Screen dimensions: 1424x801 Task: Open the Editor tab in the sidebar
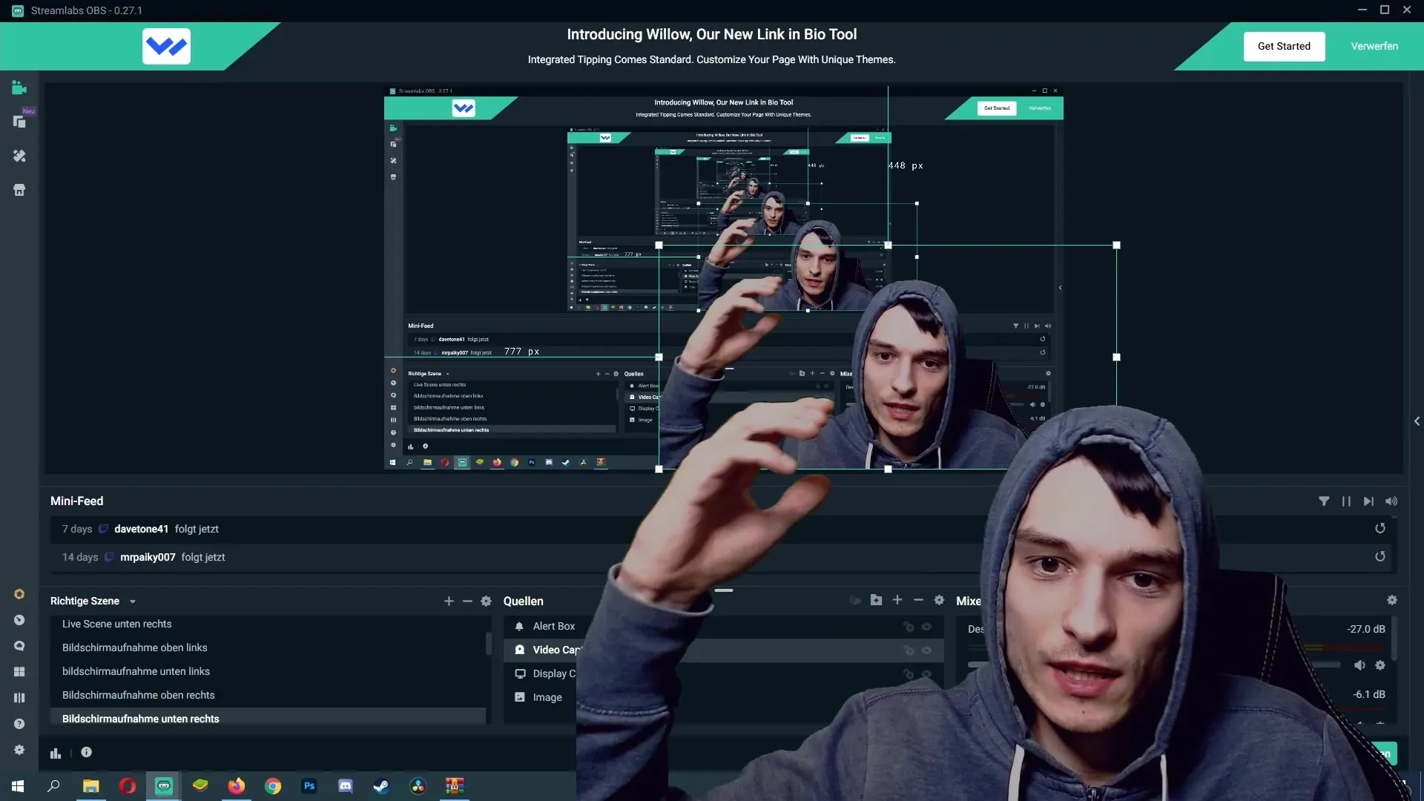click(19, 88)
